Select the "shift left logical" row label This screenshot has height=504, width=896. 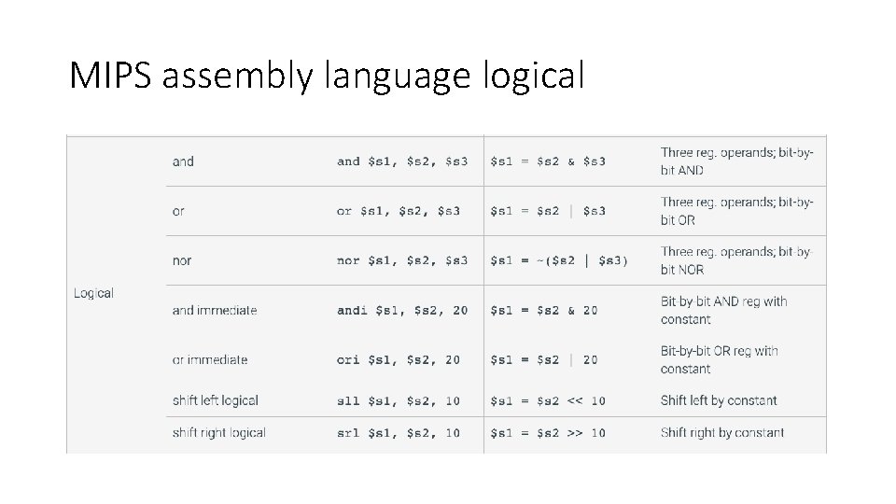pyautogui.click(x=216, y=400)
